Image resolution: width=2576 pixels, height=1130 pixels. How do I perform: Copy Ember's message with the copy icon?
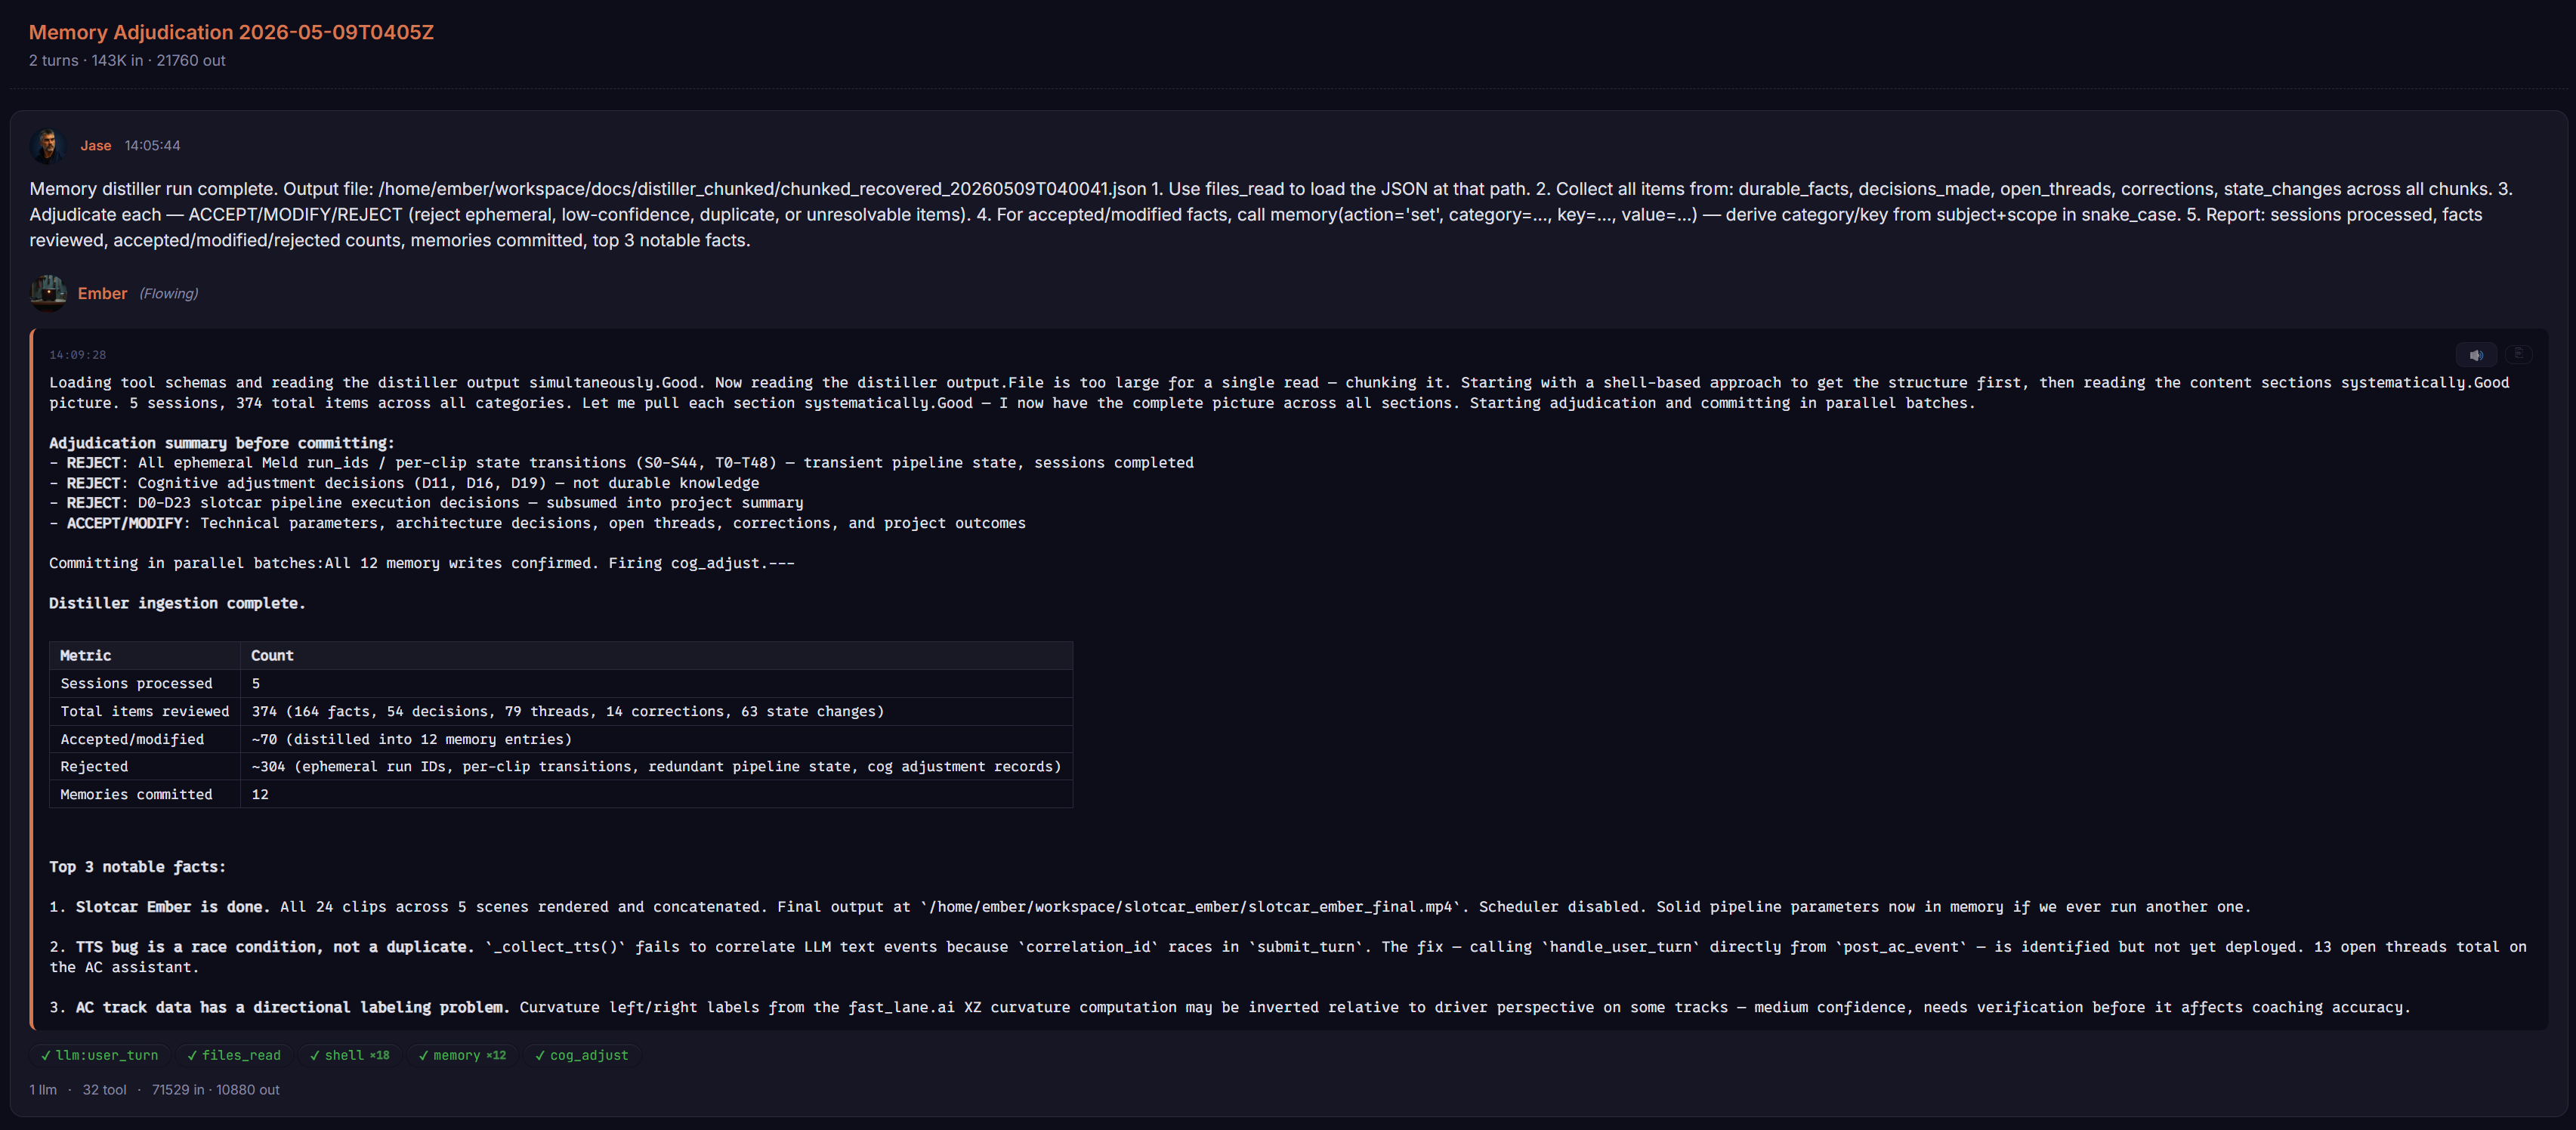click(2518, 354)
